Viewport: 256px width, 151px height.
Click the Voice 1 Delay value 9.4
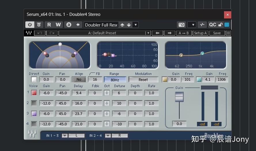point(79,93)
